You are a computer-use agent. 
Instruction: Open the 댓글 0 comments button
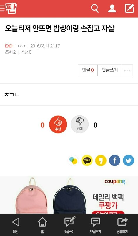point(88,70)
